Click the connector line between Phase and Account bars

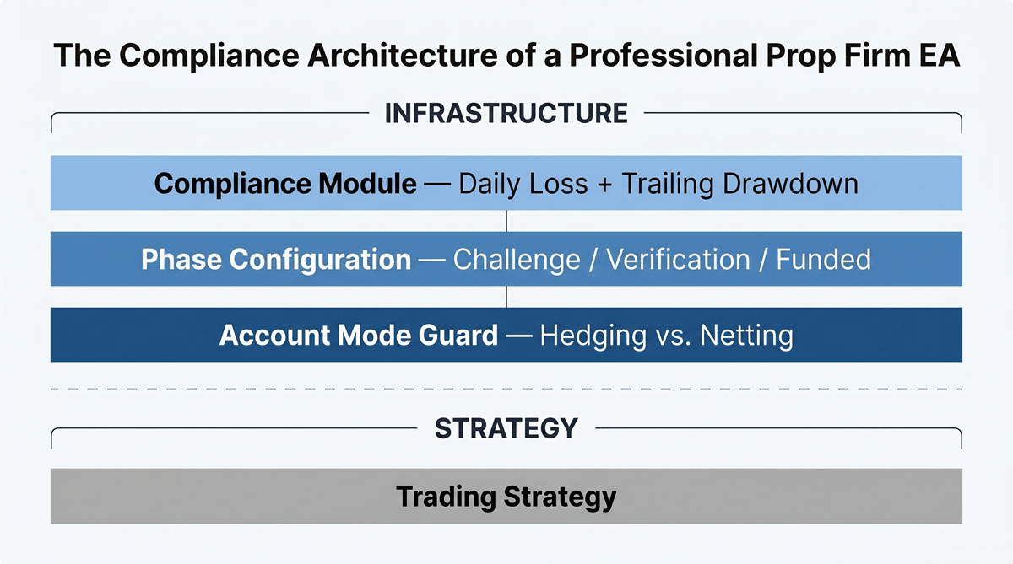click(x=506, y=297)
